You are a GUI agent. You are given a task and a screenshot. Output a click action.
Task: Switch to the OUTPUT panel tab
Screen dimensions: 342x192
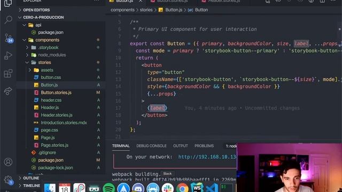(181, 146)
